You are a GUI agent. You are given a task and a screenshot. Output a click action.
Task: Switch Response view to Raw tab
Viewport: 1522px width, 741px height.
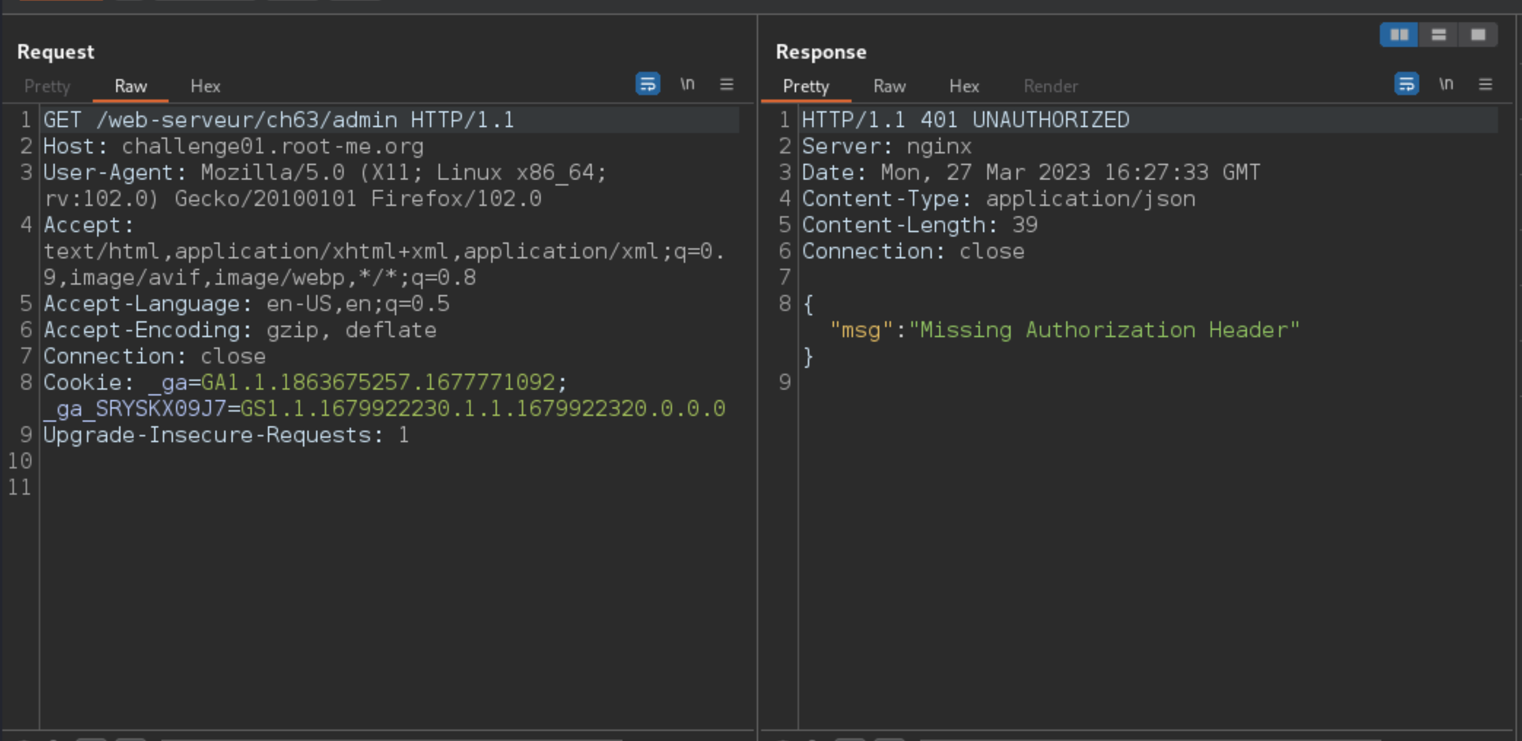[x=889, y=86]
